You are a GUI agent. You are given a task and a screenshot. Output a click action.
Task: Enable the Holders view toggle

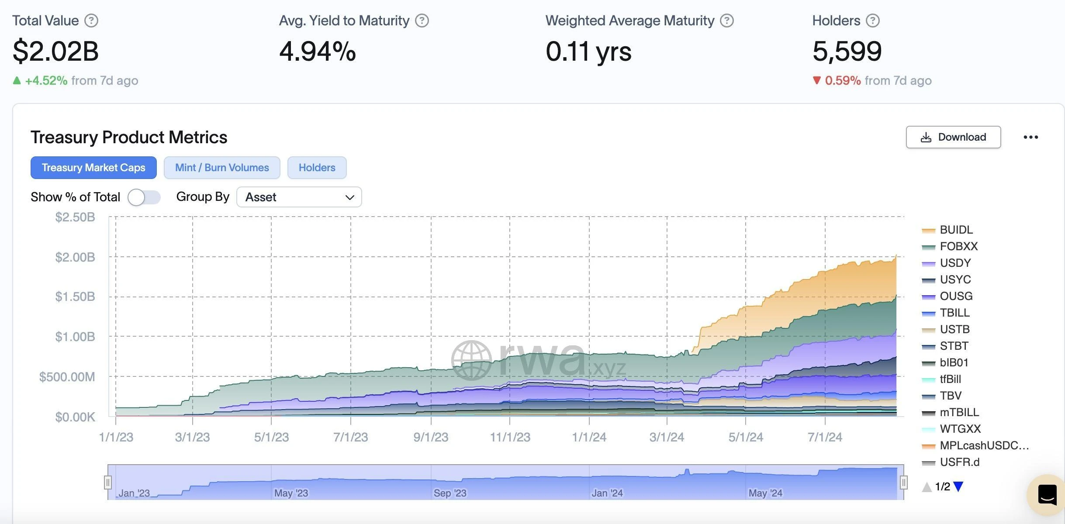click(317, 167)
